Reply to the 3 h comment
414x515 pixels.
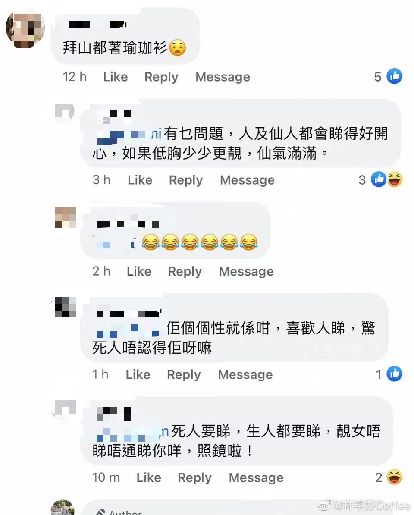(186, 180)
